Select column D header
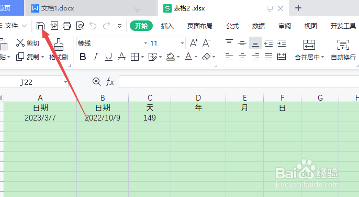359x197 pixels. pos(198,97)
